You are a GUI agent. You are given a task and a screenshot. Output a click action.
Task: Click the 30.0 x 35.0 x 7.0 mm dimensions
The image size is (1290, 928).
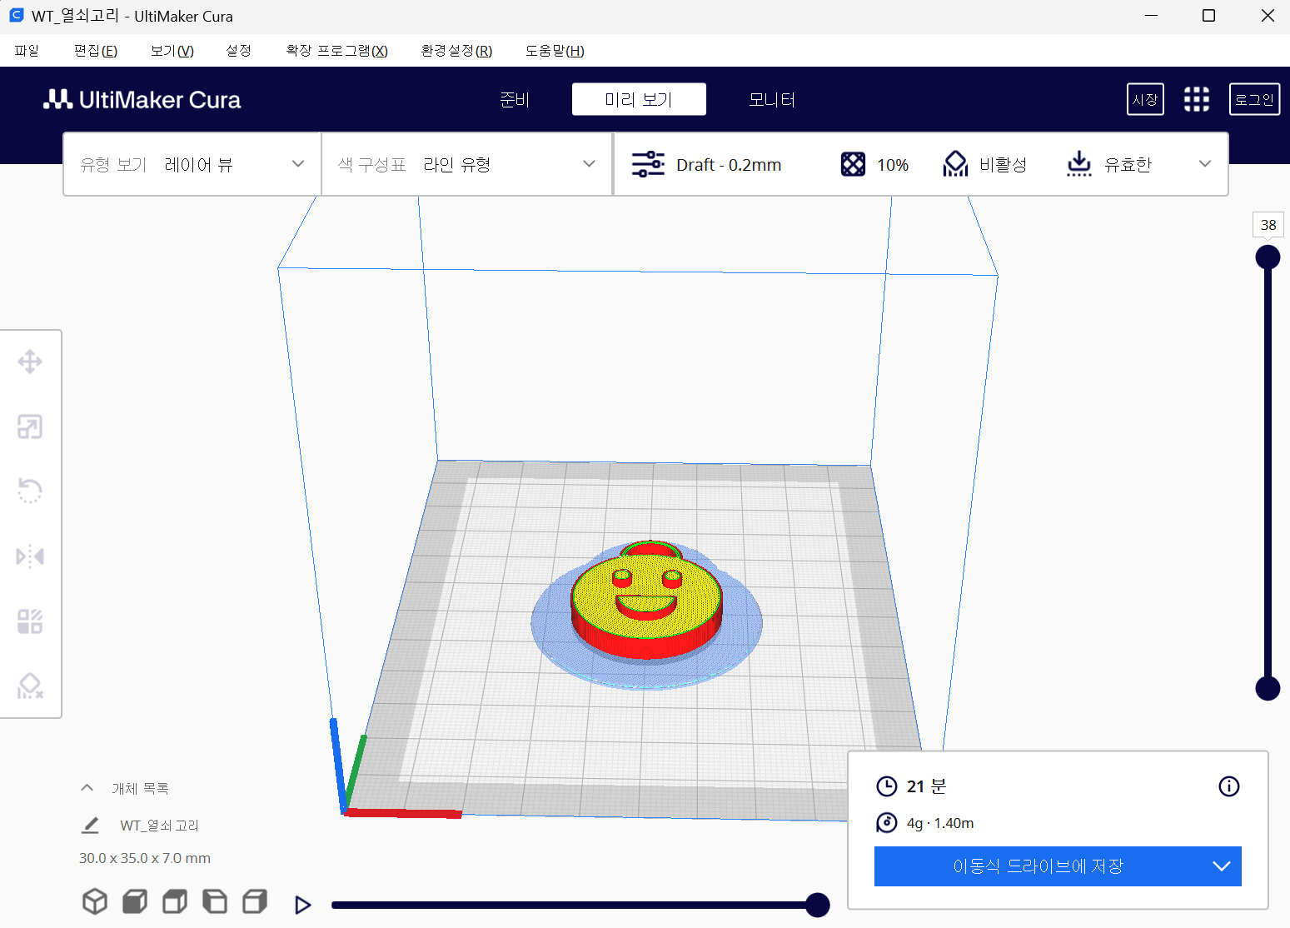tap(145, 858)
